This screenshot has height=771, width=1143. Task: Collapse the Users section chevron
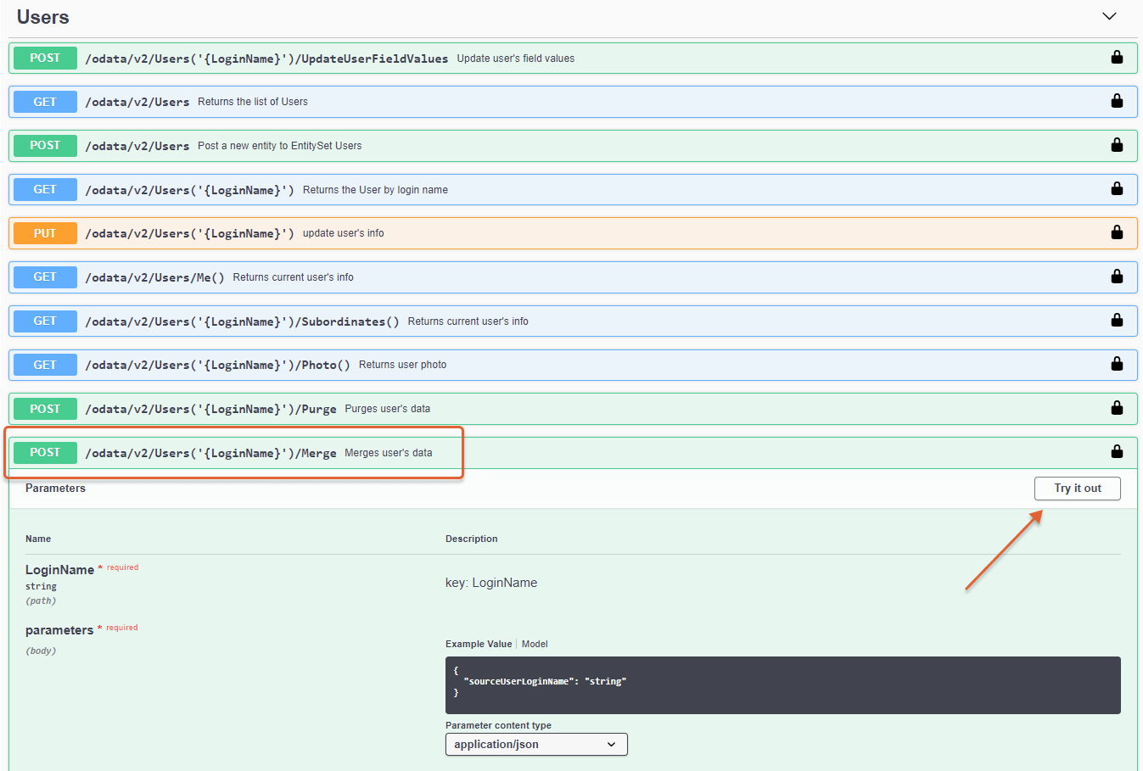tap(1109, 17)
